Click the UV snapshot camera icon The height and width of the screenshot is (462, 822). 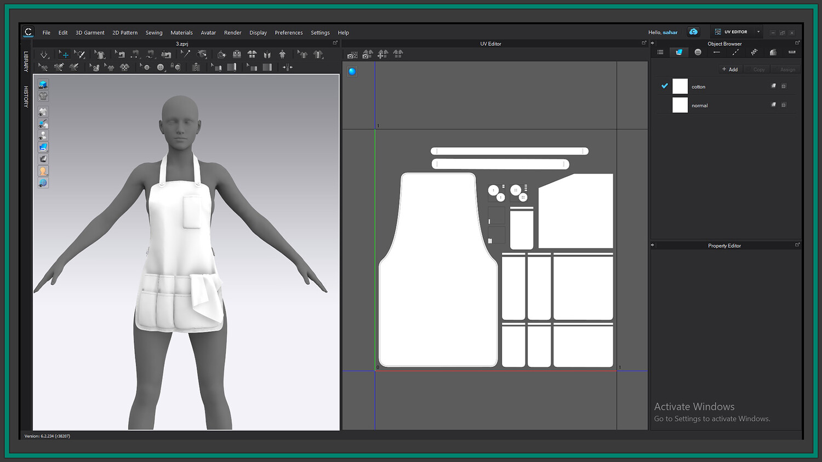(352, 55)
